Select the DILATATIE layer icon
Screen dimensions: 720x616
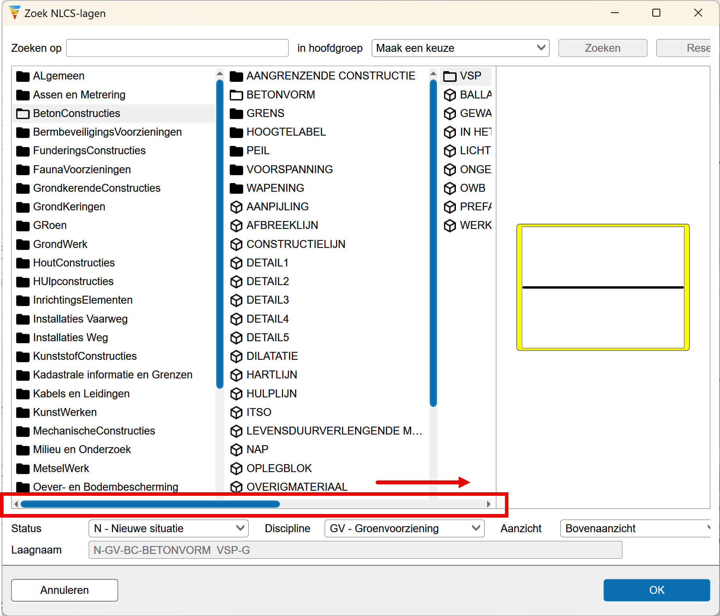pos(236,356)
